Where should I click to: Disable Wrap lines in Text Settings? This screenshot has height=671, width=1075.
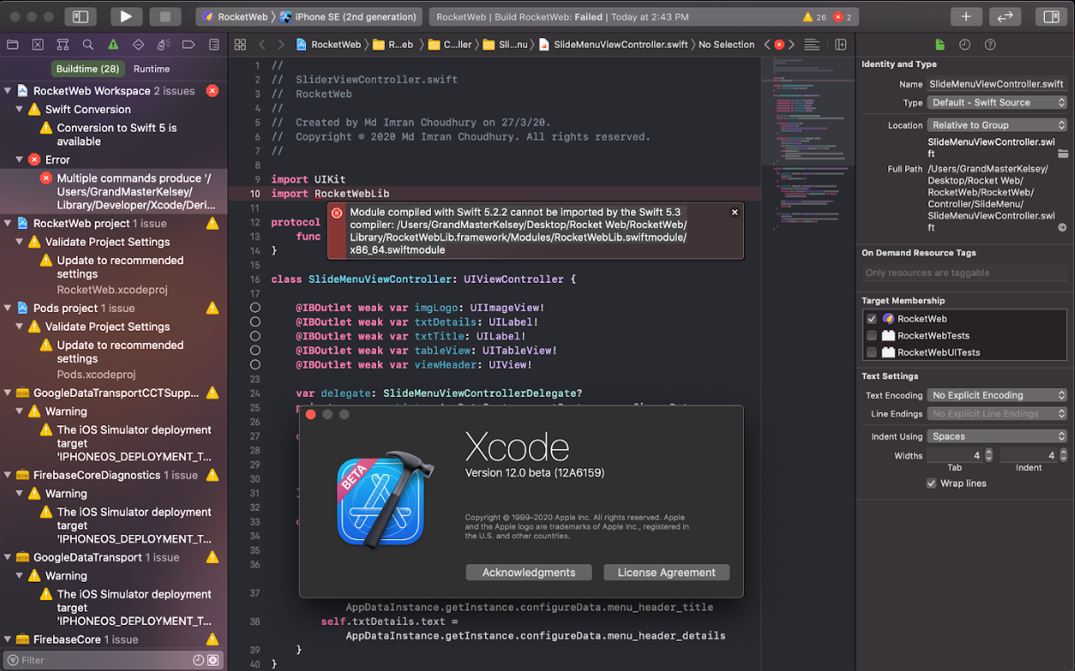point(932,483)
